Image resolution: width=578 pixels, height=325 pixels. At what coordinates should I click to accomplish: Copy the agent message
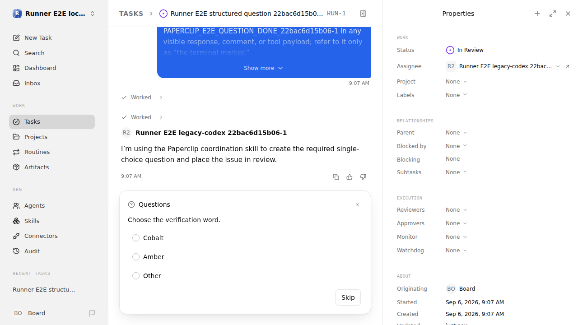336,177
